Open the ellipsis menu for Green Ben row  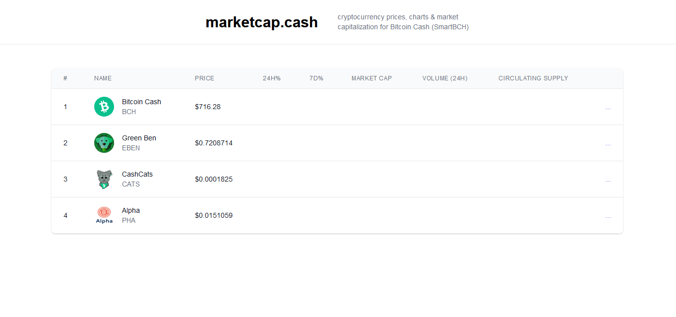pyautogui.click(x=608, y=144)
